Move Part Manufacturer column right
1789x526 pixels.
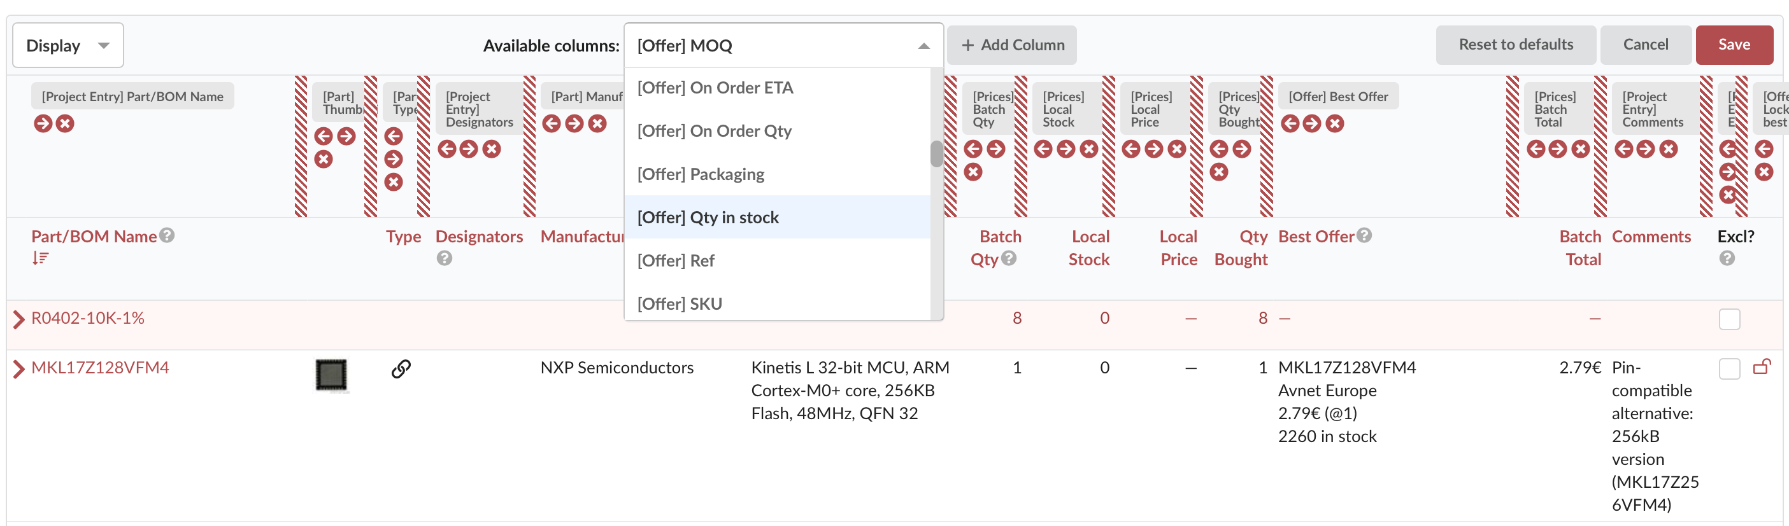tap(574, 123)
